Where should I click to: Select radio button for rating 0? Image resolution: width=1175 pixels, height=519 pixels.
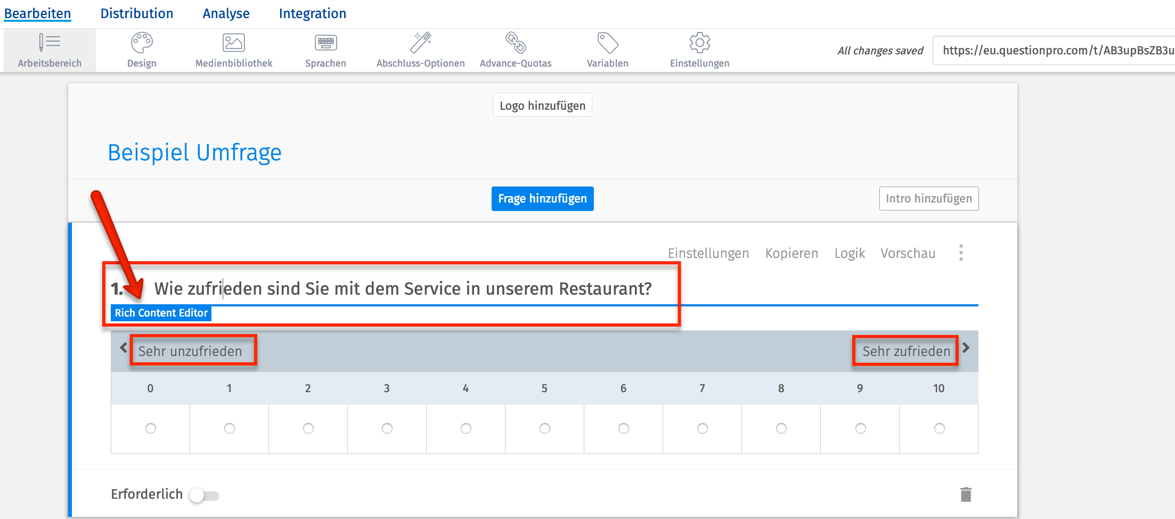[x=151, y=428]
